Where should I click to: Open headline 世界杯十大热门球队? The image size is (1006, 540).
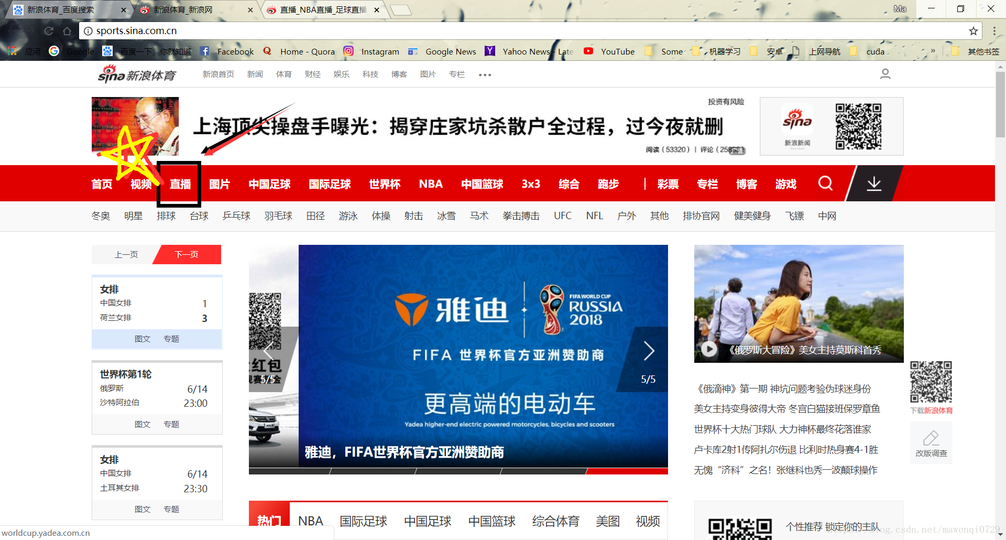click(x=783, y=429)
